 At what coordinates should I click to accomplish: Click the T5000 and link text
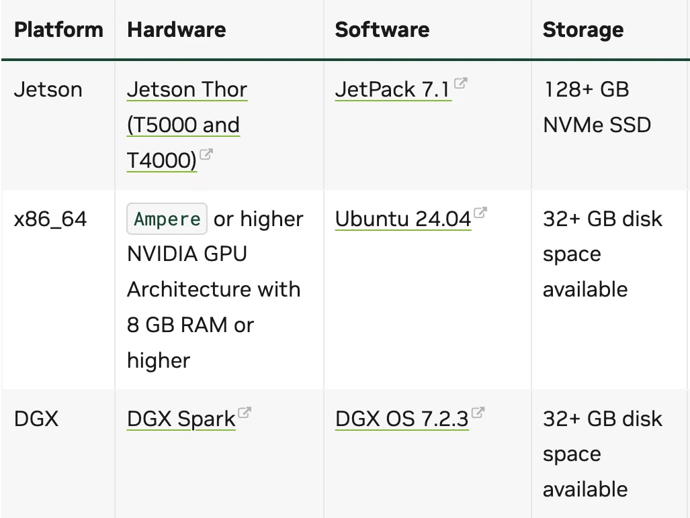coord(183,125)
